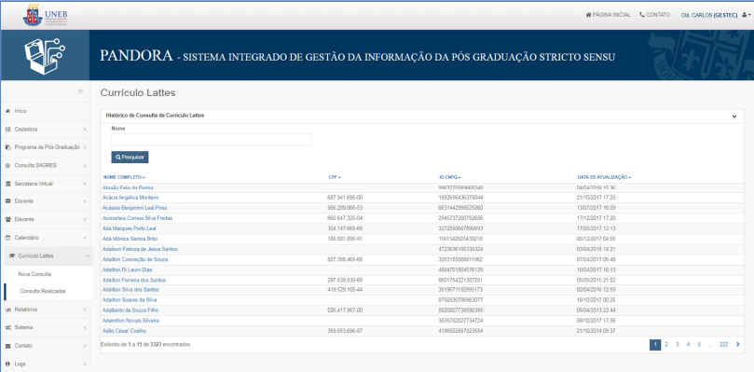Open Ada Mônica Santos Brito record
Viewport: 754px width, 372px height.
[x=130, y=239]
